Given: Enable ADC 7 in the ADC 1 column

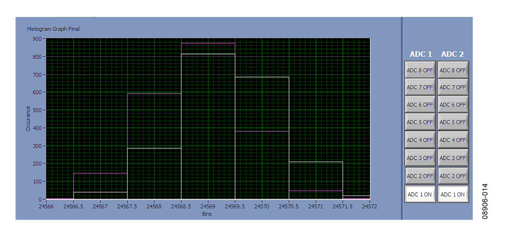Looking at the screenshot, I should tap(420, 88).
